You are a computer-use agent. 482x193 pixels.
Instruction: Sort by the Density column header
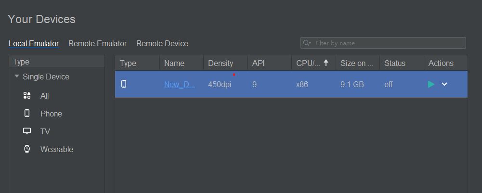226,63
